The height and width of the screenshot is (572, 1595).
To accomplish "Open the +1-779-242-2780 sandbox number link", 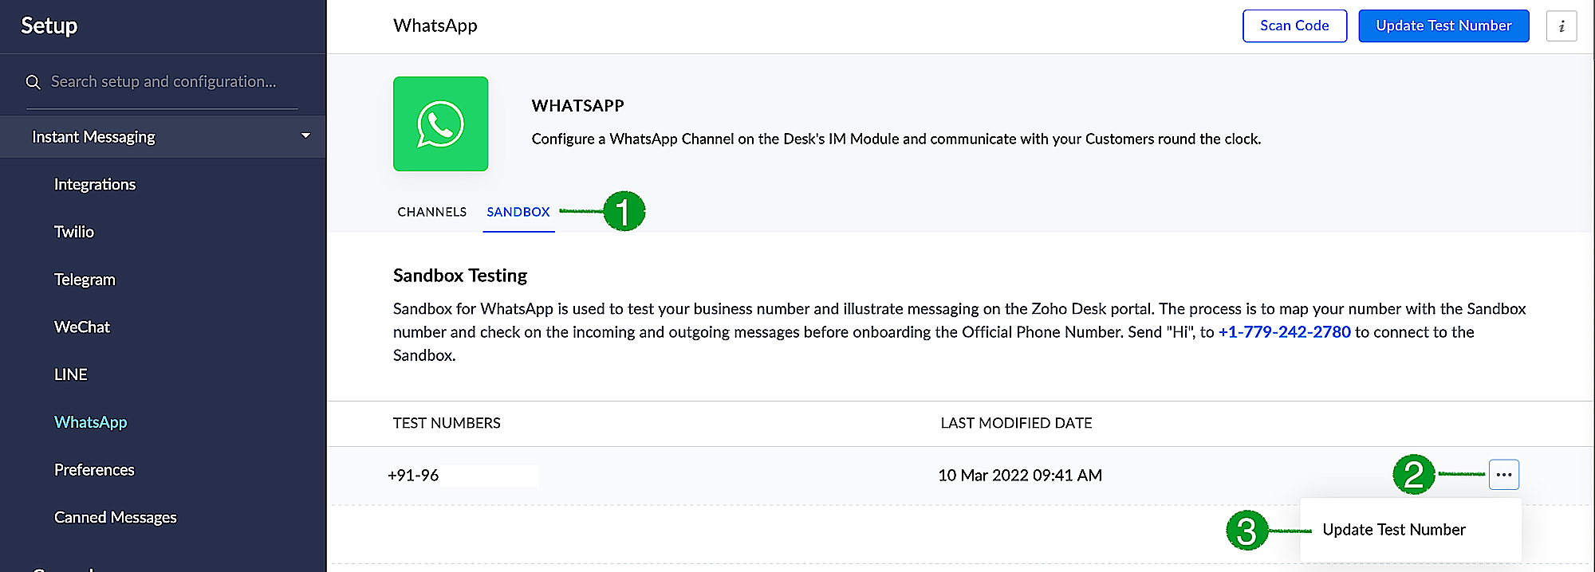I will (x=1284, y=332).
